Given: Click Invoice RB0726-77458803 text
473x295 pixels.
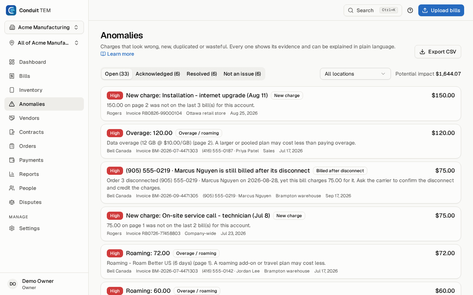Looking at the screenshot, I should point(153,233).
